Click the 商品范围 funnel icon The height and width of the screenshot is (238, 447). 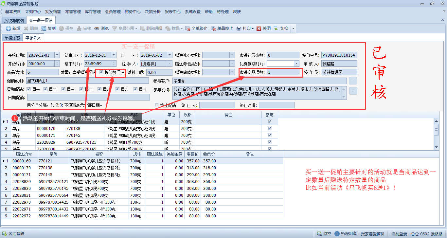[x=114, y=28]
